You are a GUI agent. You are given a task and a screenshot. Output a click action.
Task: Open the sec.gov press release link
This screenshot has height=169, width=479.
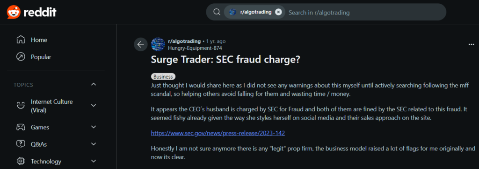[x=218, y=133]
